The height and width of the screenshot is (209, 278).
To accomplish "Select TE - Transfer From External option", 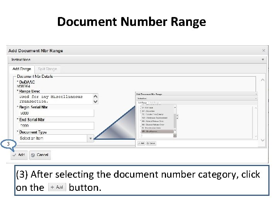I will [157, 115].
